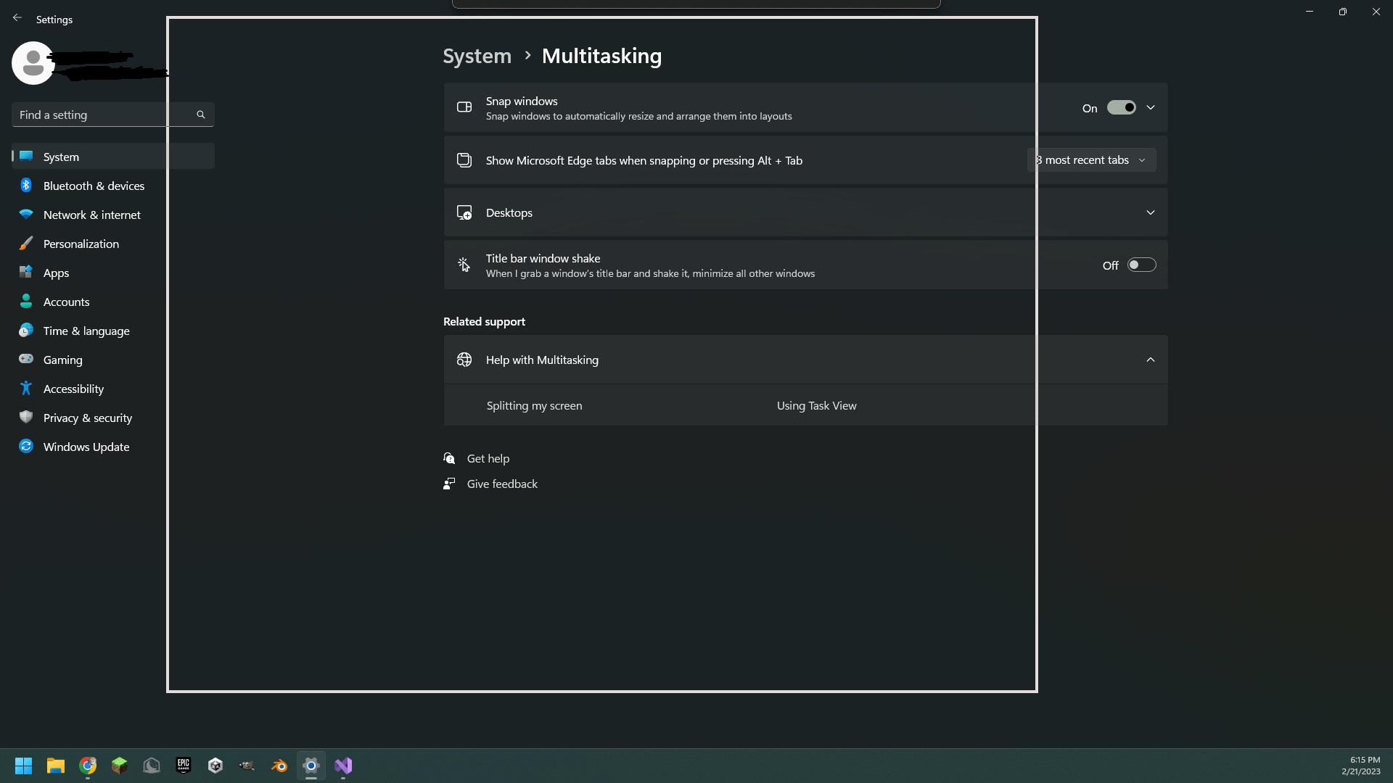Open Bluetooth & devices settings
The image size is (1393, 783).
[x=112, y=186]
